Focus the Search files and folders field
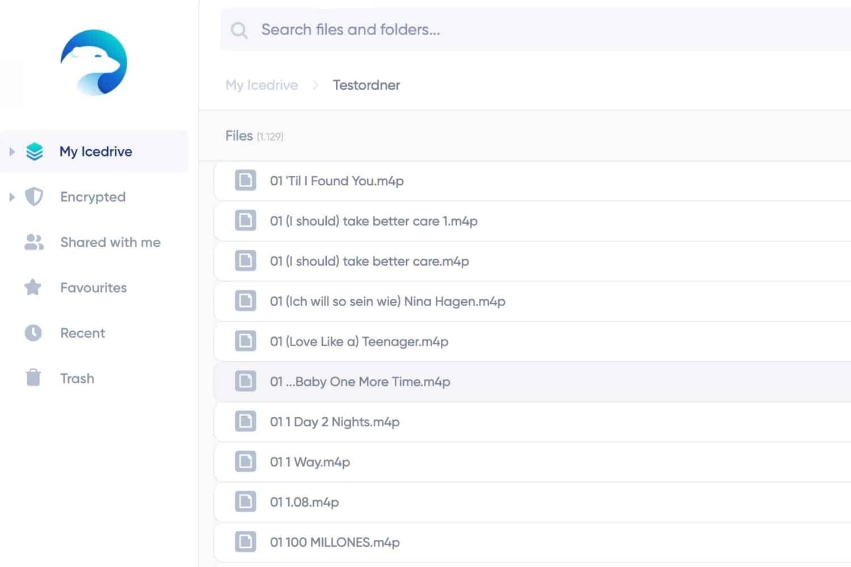 click(536, 29)
